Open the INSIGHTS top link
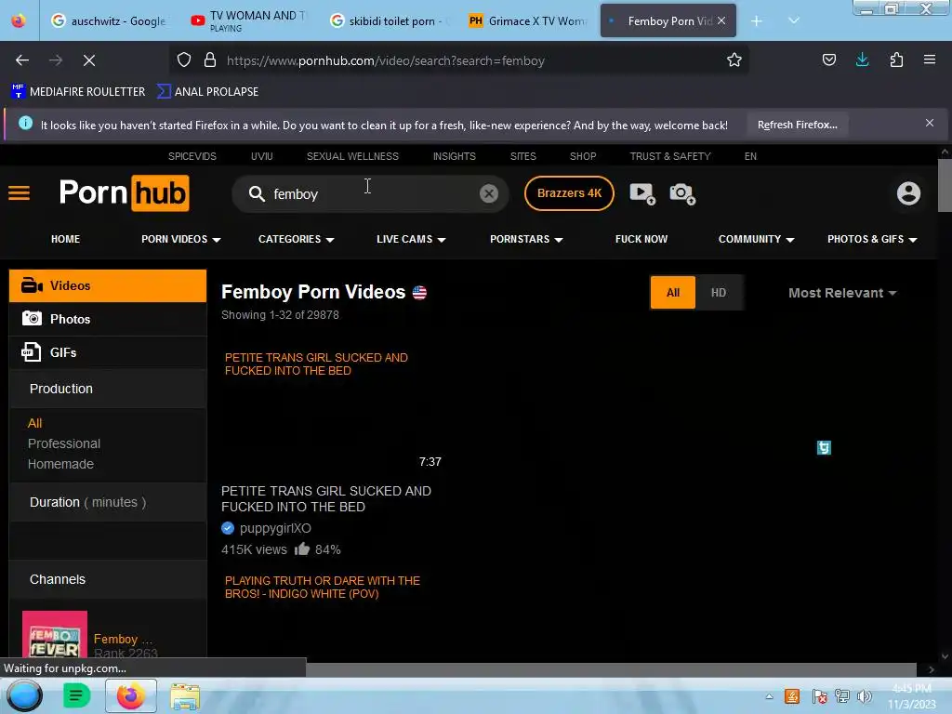The height and width of the screenshot is (714, 952). [454, 156]
